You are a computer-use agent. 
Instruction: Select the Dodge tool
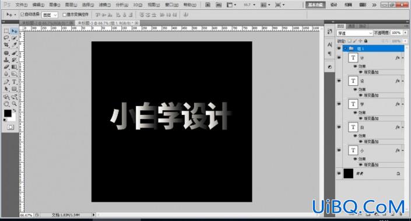point(14,74)
